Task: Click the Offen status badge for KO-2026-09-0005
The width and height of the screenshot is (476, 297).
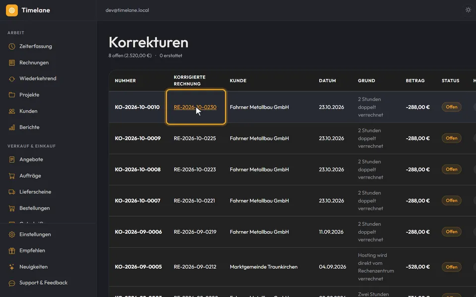Action: (451, 267)
